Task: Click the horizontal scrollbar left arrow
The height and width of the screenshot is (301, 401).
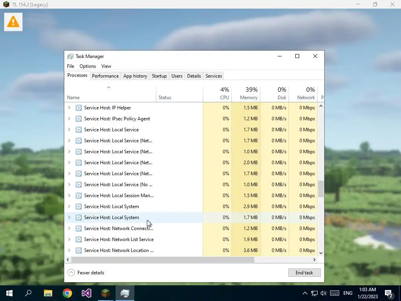Action: [68, 259]
